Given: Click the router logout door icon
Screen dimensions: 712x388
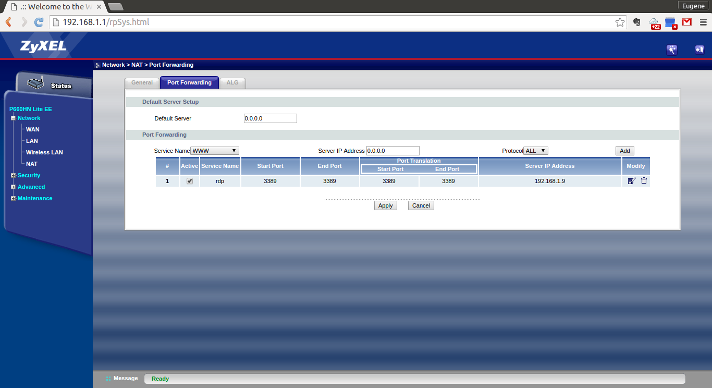Looking at the screenshot, I should (699, 50).
